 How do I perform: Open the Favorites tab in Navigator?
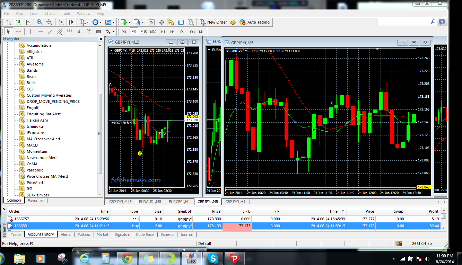[36, 201]
